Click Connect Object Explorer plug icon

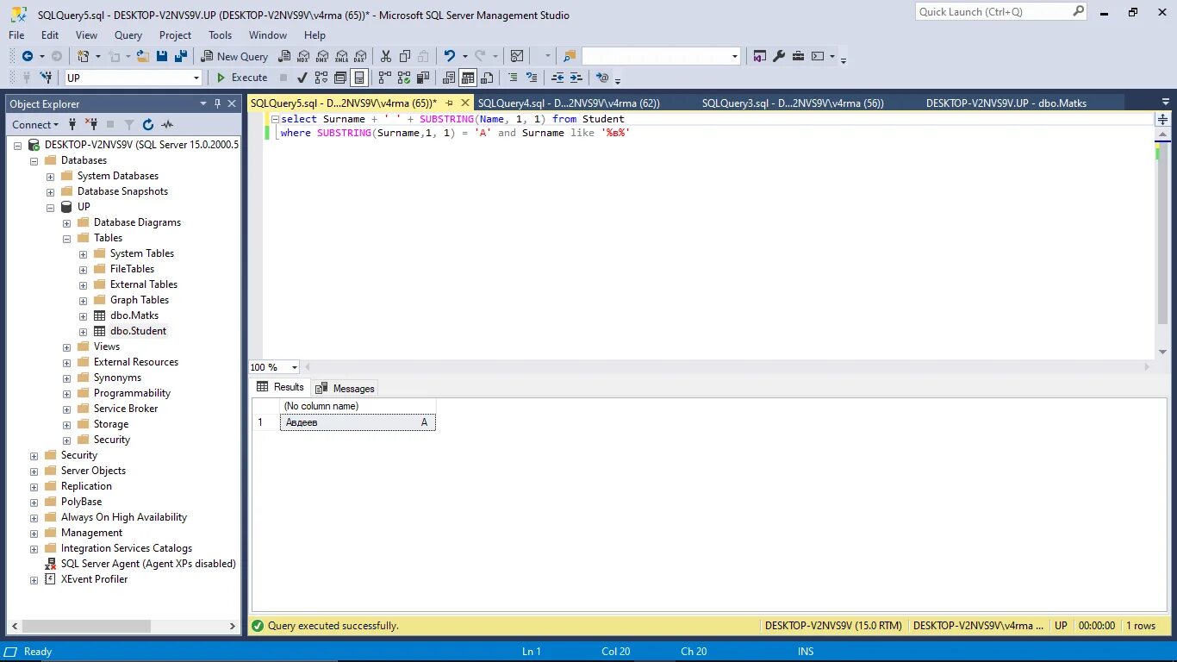[x=73, y=124]
